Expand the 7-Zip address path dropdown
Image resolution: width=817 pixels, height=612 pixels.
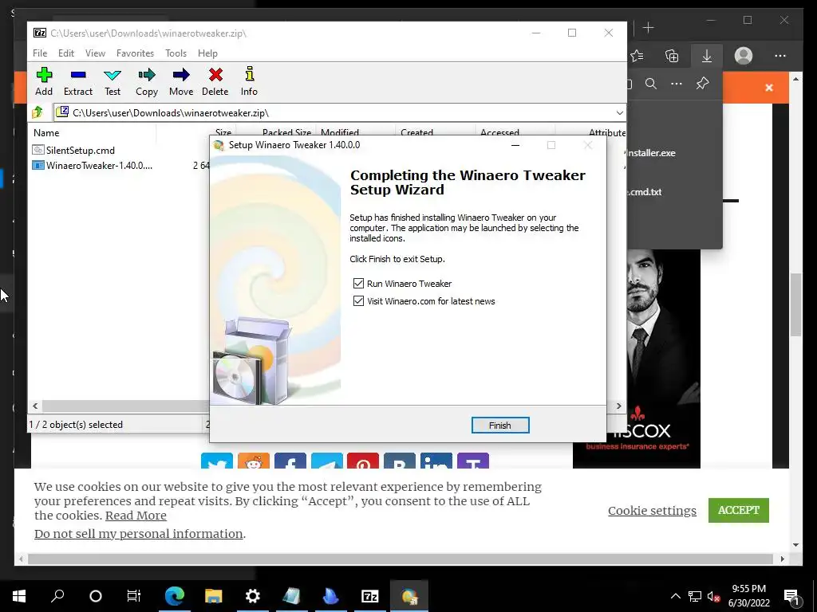click(619, 113)
